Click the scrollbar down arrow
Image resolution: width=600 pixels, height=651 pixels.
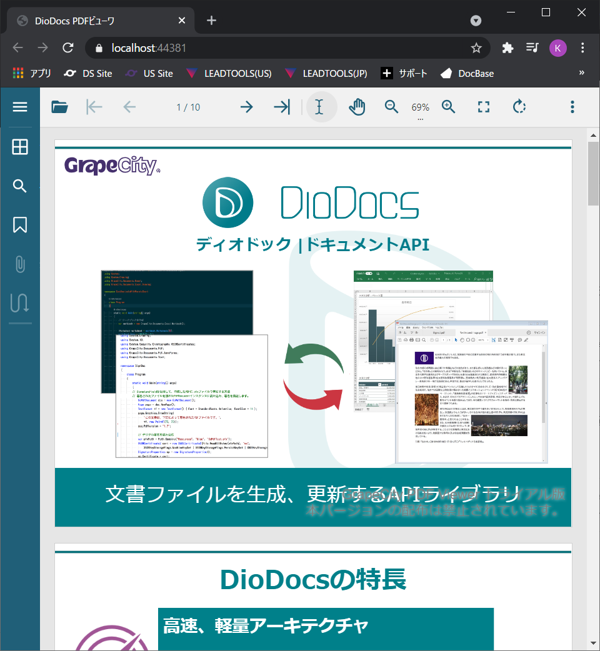point(593,644)
